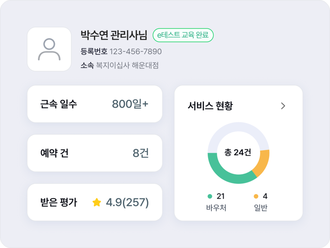
Task: Click the 800일+ tenure value
Action: pos(130,104)
